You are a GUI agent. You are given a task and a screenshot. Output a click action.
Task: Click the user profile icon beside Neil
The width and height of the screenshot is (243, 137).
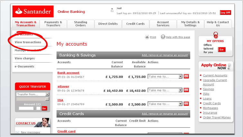point(112,10)
